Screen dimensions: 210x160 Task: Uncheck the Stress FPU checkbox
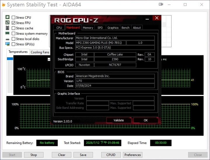point(13,23)
